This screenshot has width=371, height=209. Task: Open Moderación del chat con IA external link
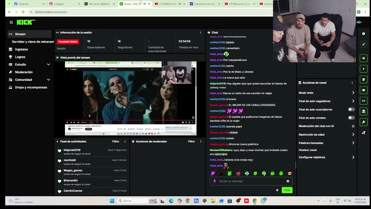click(353, 126)
